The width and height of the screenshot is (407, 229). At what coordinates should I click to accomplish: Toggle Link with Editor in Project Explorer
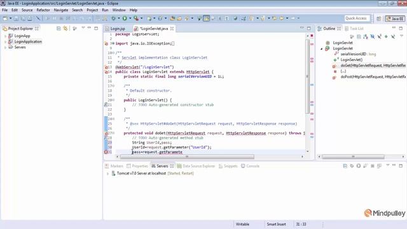point(66,29)
